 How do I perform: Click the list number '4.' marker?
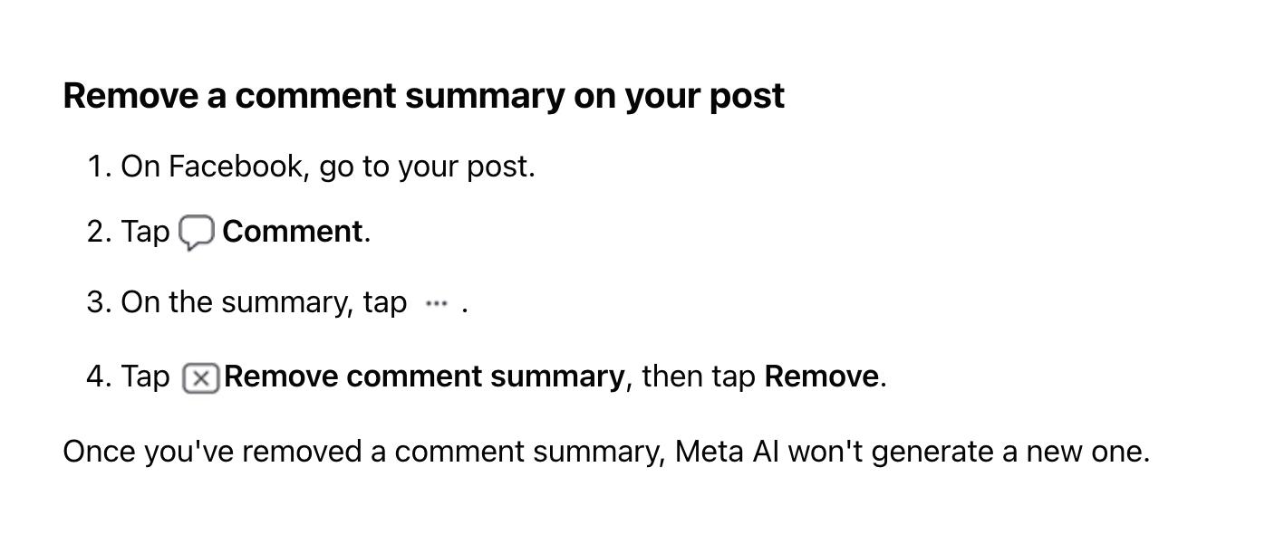[99, 377]
